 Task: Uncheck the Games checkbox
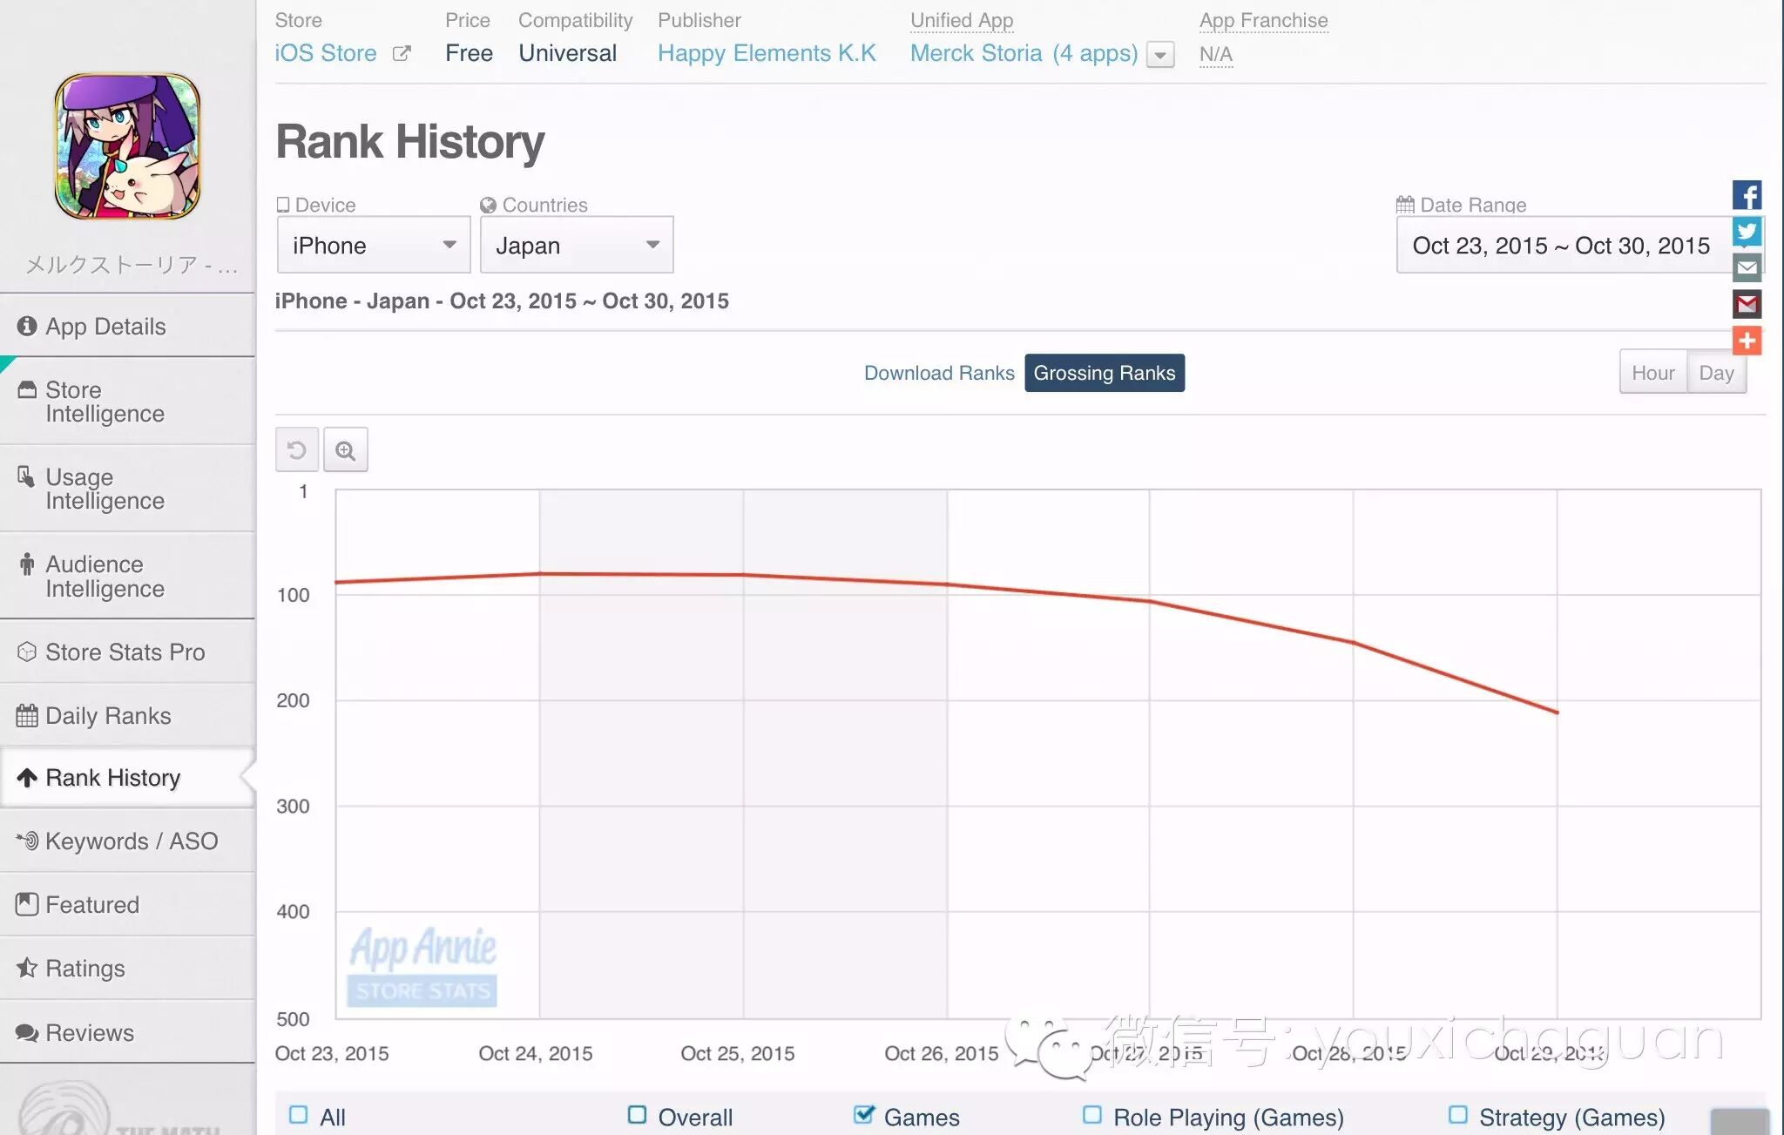(x=863, y=1115)
